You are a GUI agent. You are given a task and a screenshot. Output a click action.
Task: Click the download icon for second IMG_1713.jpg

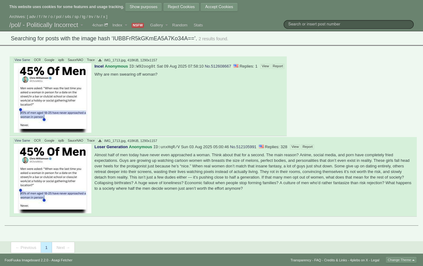(x=100, y=141)
